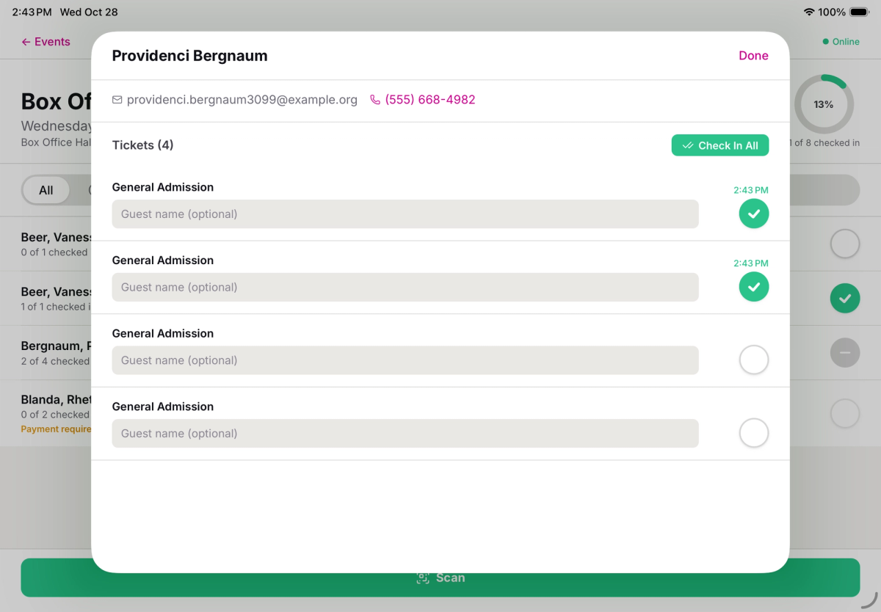The width and height of the screenshot is (881, 612).
Task: Uncheck the first General Admission ticket
Action: (754, 214)
